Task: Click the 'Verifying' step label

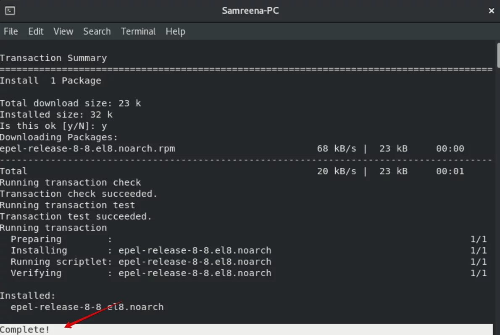Action: pos(36,273)
